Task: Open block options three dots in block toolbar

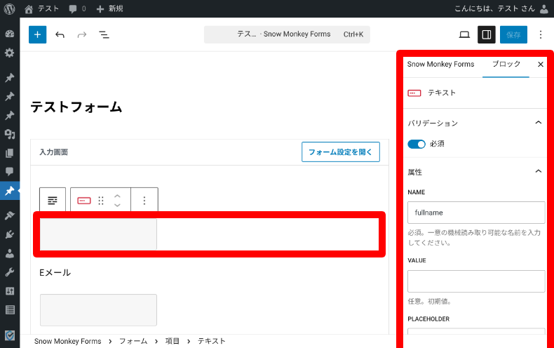Action: (x=144, y=201)
